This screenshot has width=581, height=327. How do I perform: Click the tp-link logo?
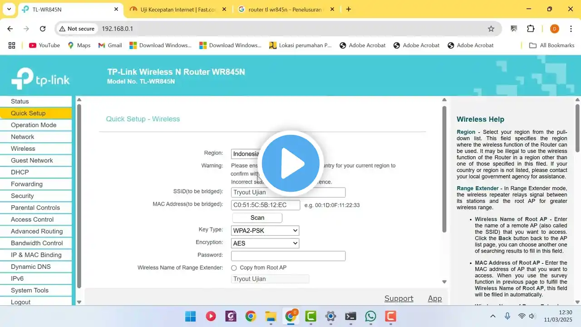[x=40, y=78]
